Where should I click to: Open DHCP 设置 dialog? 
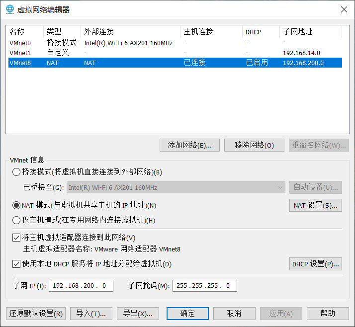click(315, 264)
